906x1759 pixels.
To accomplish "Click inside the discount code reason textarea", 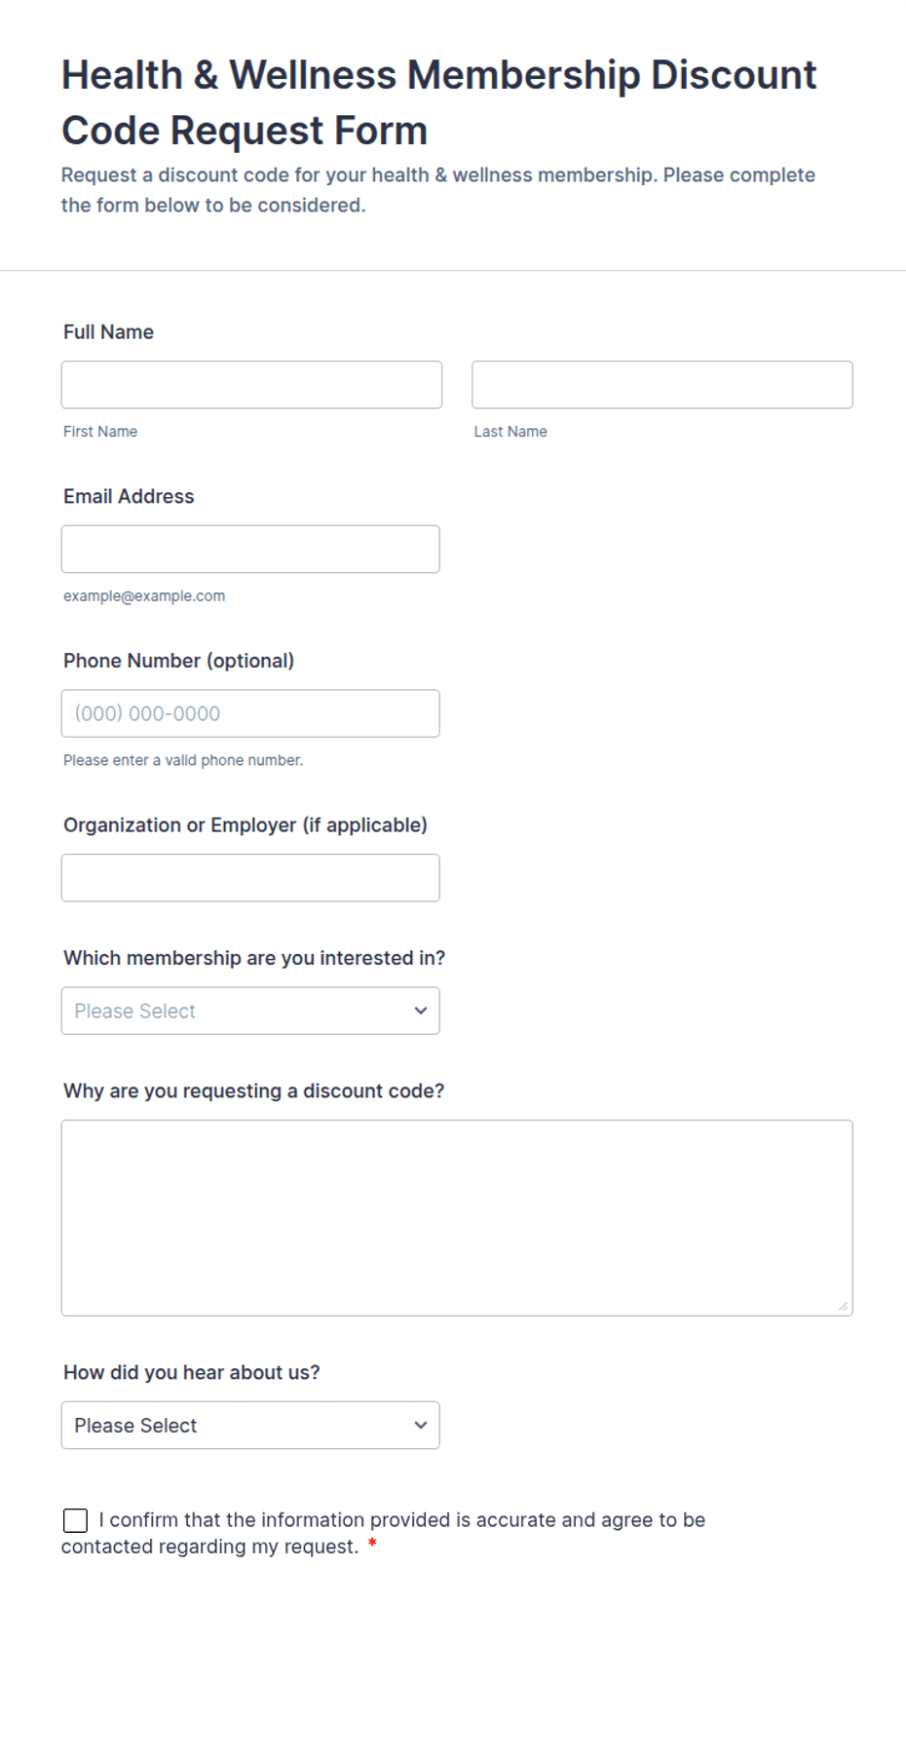I will coord(457,1218).
